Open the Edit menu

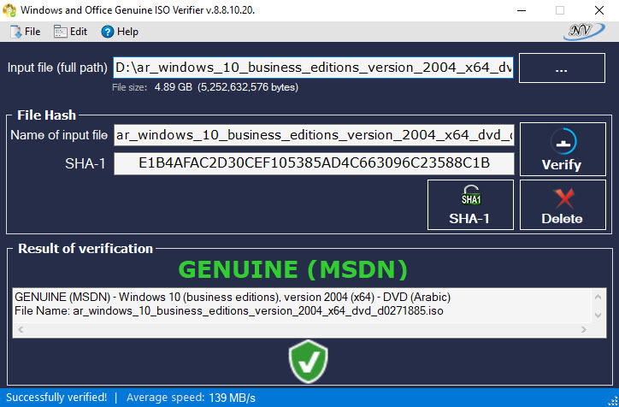(x=71, y=32)
